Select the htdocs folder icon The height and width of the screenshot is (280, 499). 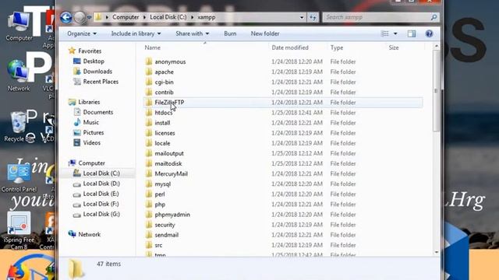click(149, 112)
